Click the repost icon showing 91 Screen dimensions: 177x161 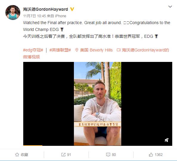[x=63, y=154]
